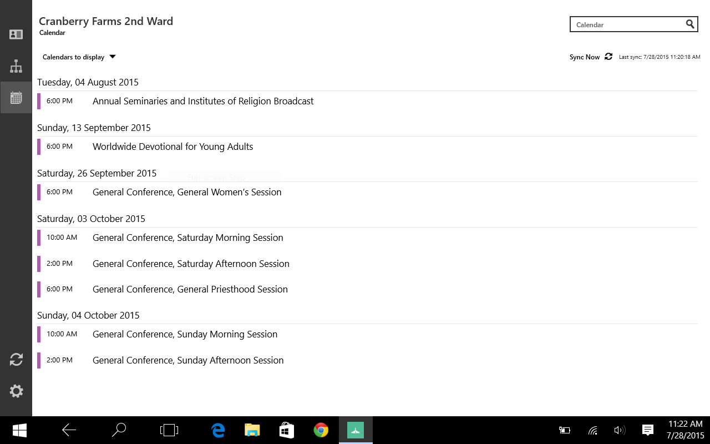
Task: Click Sync Now
Action: 584,57
